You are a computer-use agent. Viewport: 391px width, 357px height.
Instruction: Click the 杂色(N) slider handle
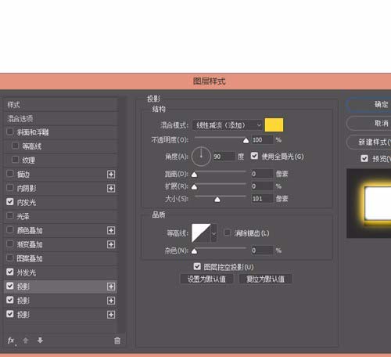click(194, 251)
